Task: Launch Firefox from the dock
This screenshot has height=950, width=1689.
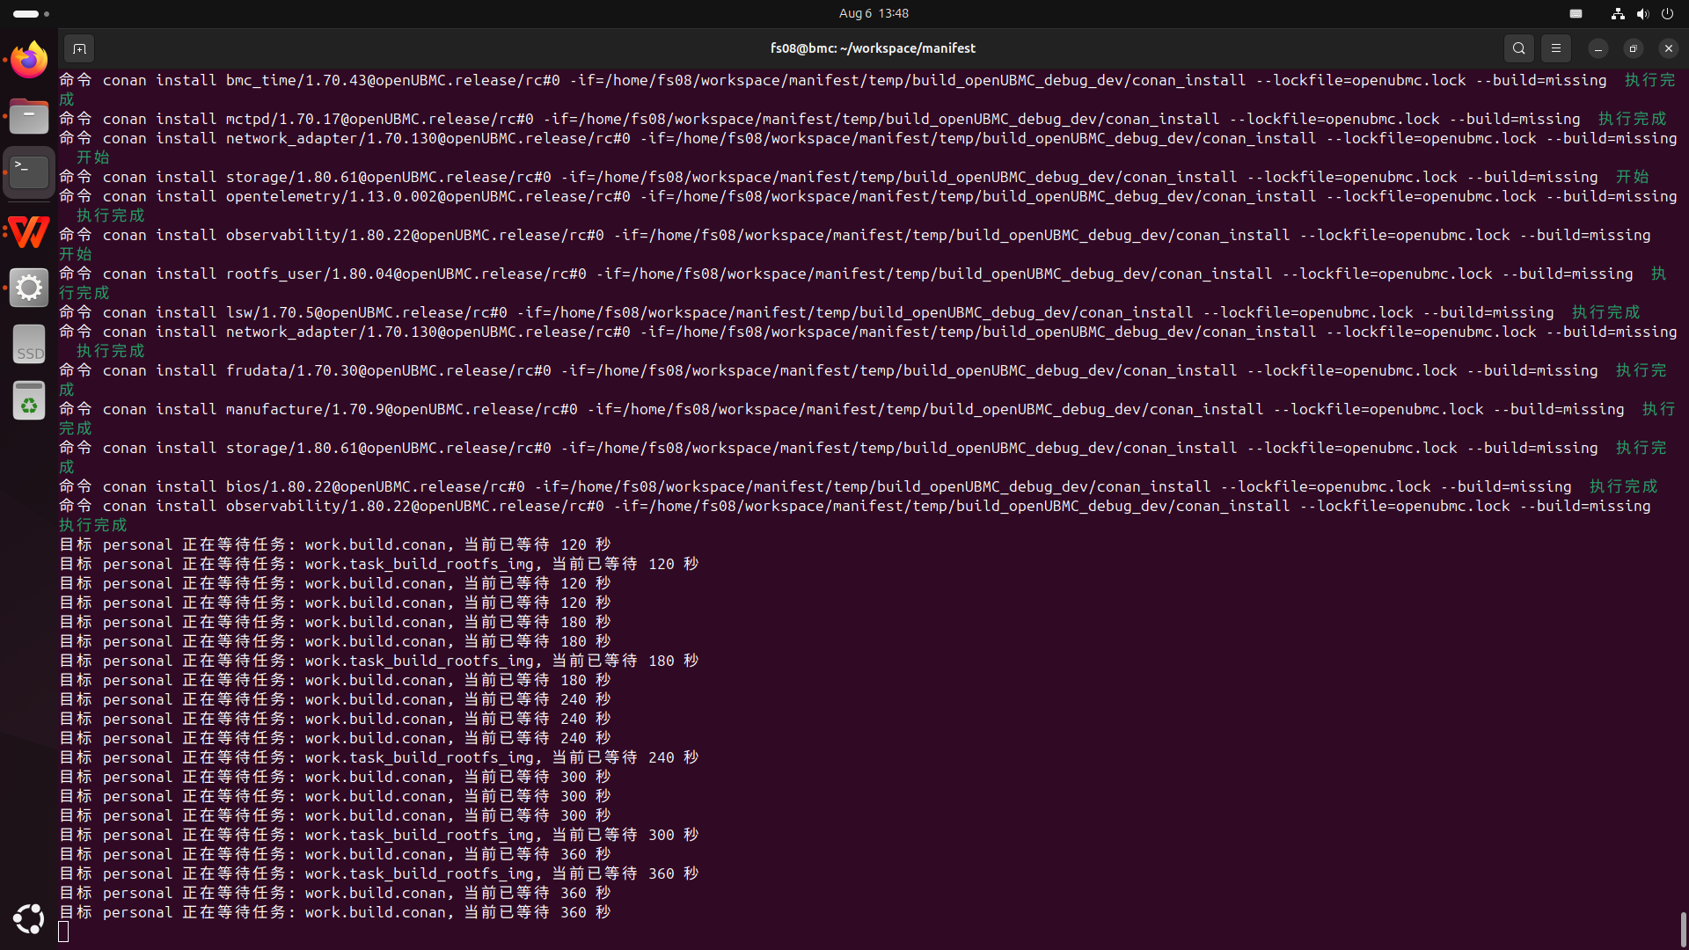Action: [x=29, y=61]
